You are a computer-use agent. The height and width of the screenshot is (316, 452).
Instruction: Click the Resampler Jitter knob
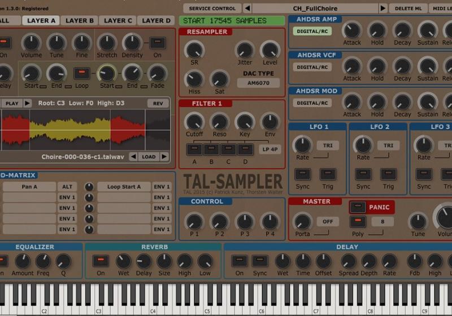click(x=245, y=50)
